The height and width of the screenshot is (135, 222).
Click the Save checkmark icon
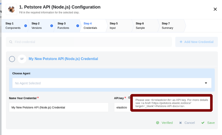coord(203,123)
